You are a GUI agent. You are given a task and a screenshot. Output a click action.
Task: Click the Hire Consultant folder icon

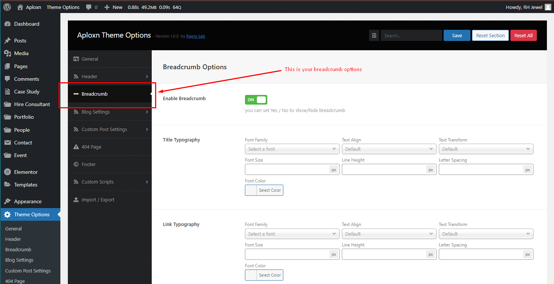tap(7, 104)
